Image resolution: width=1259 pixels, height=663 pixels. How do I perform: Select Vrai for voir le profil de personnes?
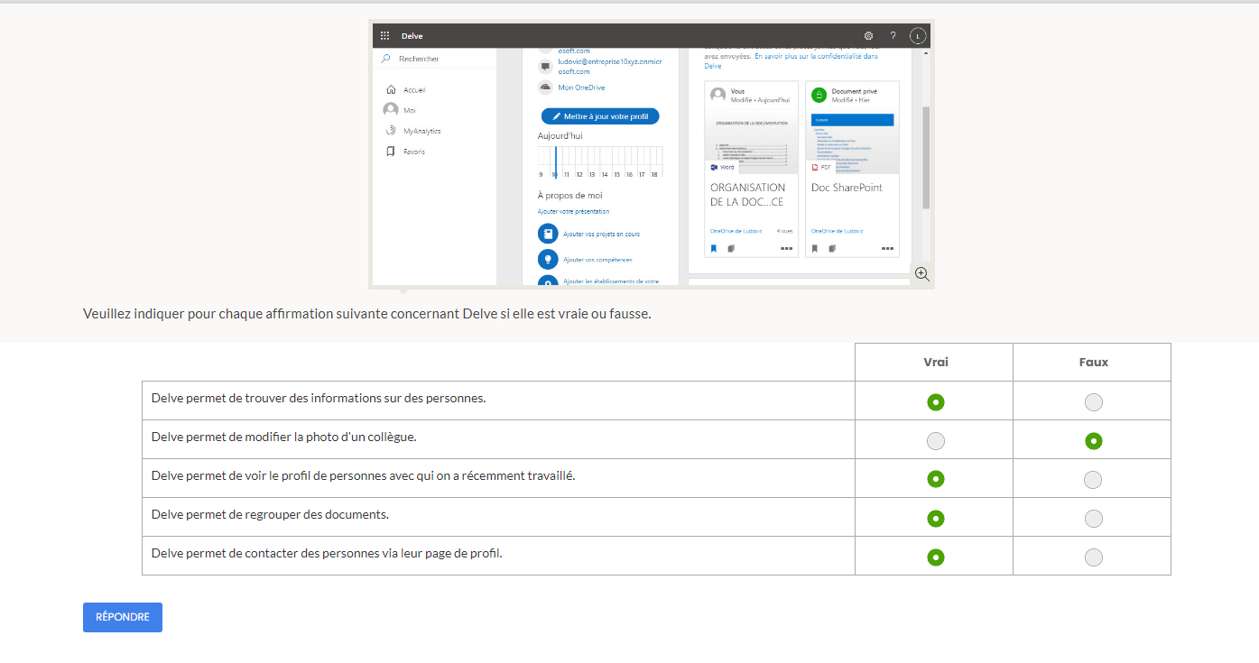[x=936, y=480]
